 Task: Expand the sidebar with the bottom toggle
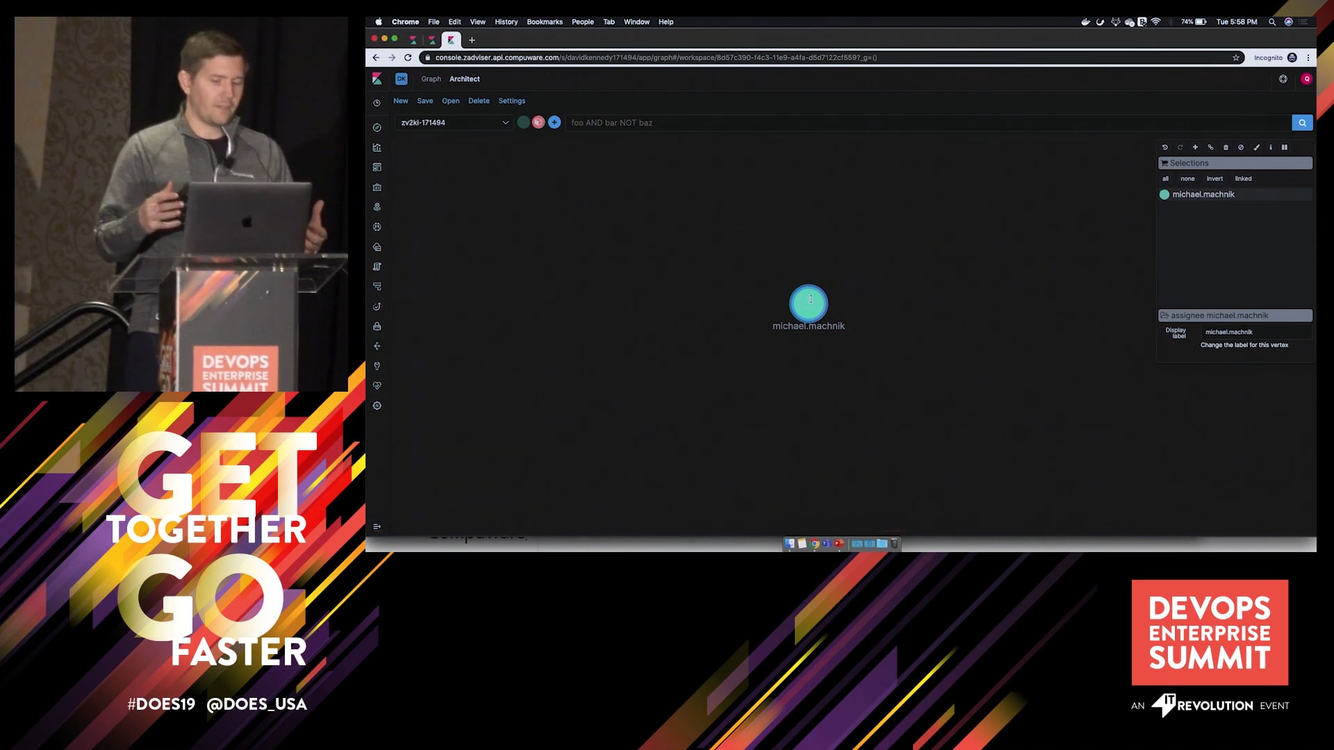point(377,527)
